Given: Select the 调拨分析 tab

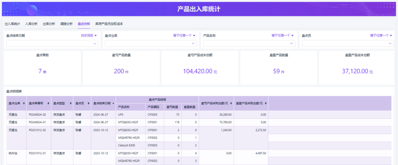Looking at the screenshot, I should pyautogui.click(x=66, y=24).
